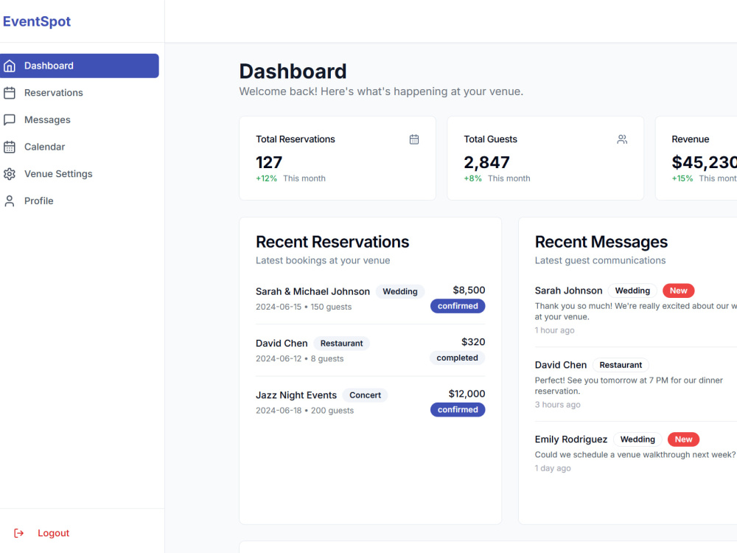The image size is (737, 553).
Task: Click 2024-06-12 • 8 guests details
Action: click(x=299, y=358)
